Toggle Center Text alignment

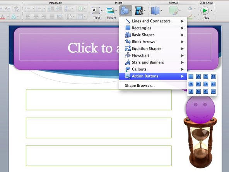(x=36, y=17)
